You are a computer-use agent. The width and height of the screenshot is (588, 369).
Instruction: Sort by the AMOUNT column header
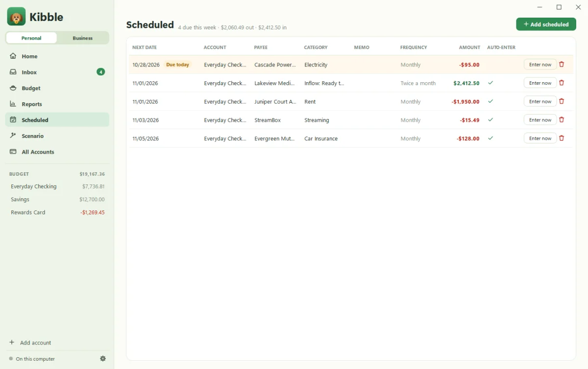(469, 47)
